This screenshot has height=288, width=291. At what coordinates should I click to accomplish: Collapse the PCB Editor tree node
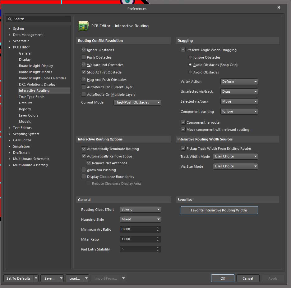click(9, 47)
